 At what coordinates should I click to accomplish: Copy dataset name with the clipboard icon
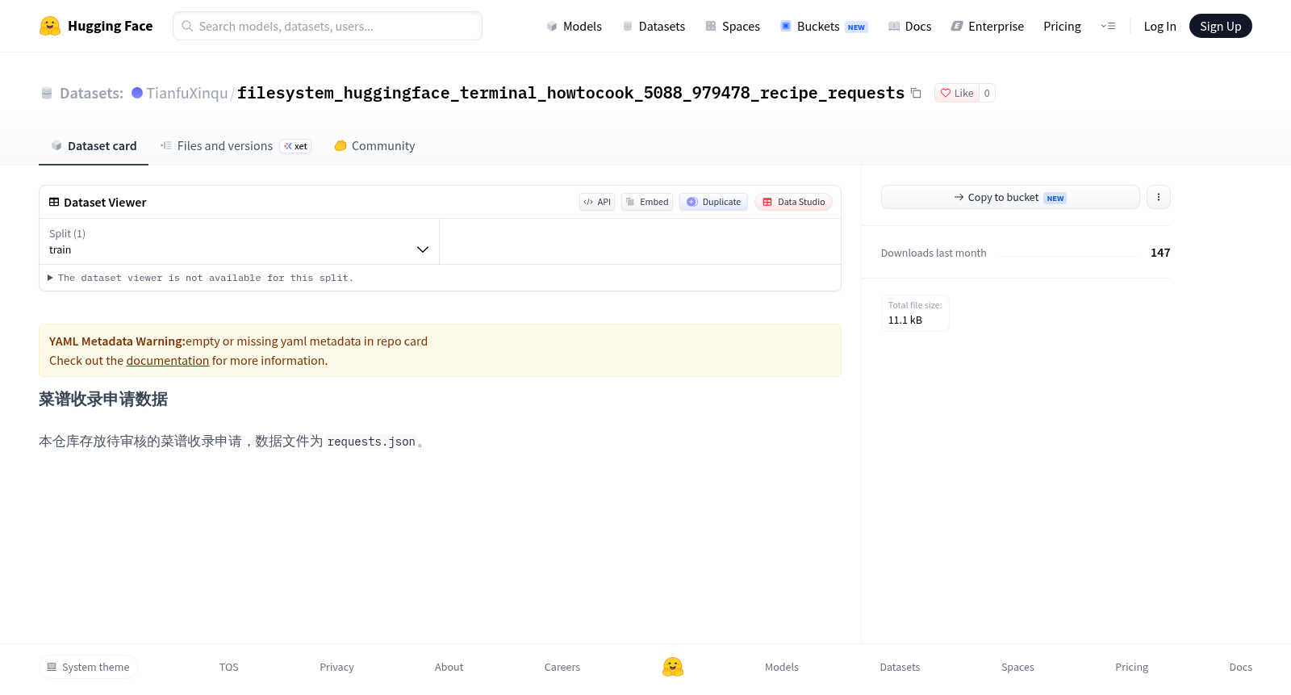[916, 93]
